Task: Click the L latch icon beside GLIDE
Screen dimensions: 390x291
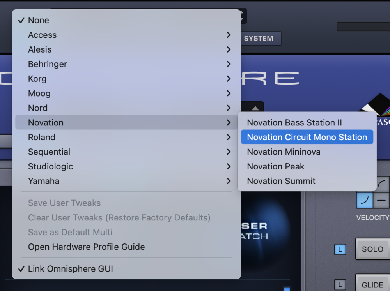Action: pyautogui.click(x=340, y=284)
